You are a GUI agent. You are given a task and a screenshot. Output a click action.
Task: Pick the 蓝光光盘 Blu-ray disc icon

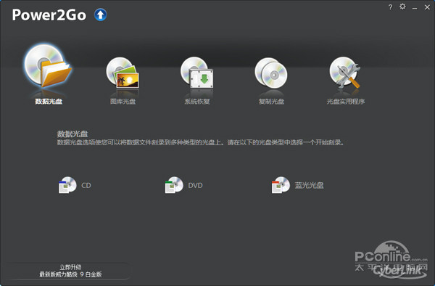(x=281, y=185)
